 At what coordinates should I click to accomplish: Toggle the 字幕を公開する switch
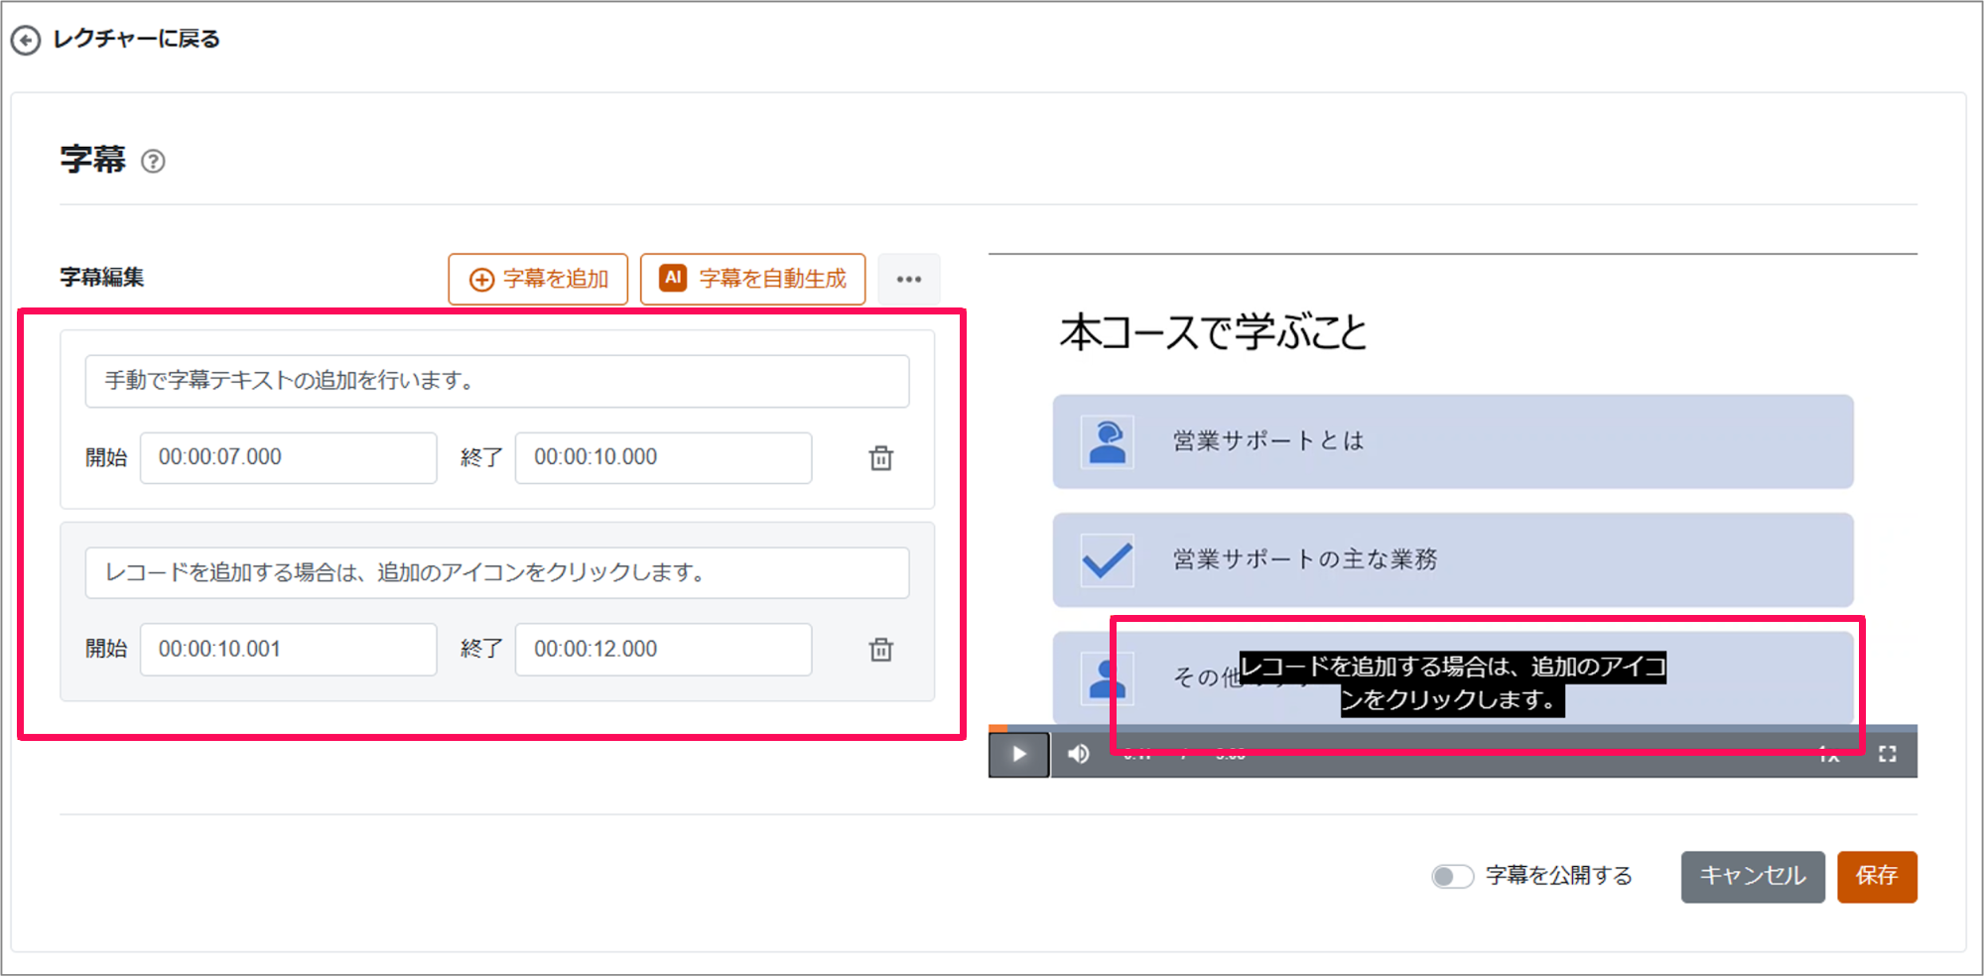[1452, 877]
